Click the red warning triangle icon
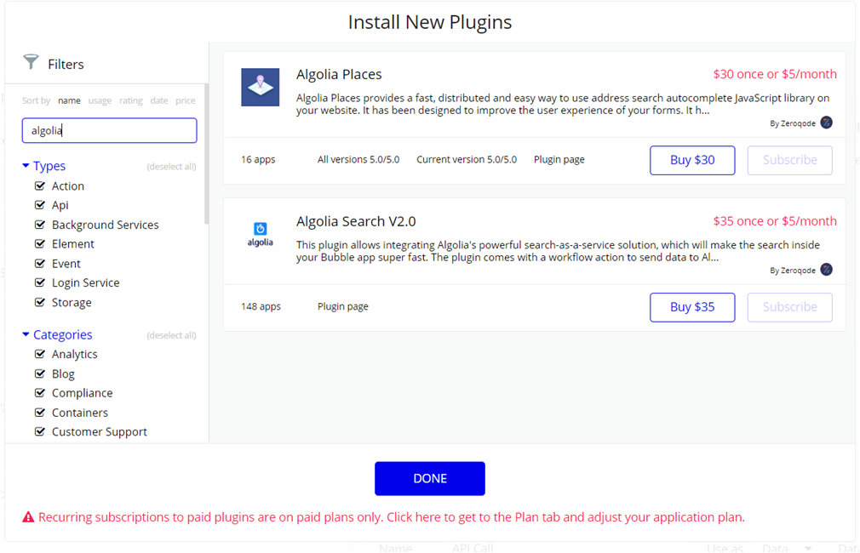This screenshot has height=553, width=860. click(28, 517)
